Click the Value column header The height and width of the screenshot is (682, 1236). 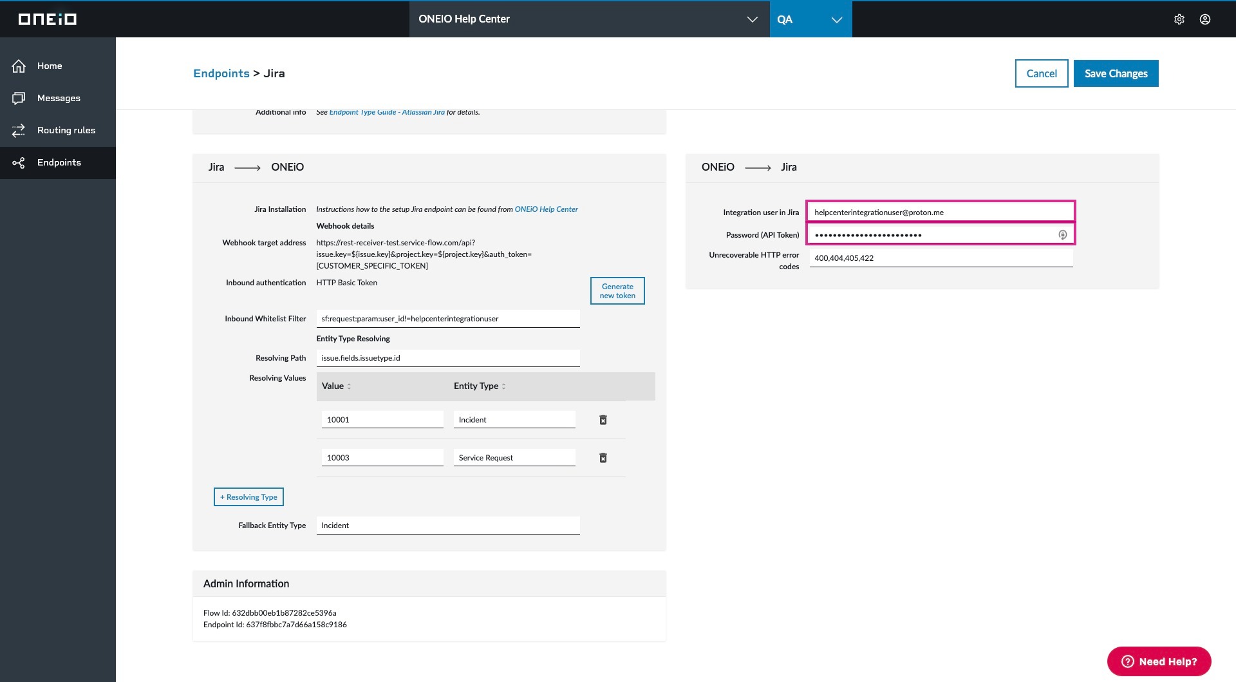pos(333,386)
